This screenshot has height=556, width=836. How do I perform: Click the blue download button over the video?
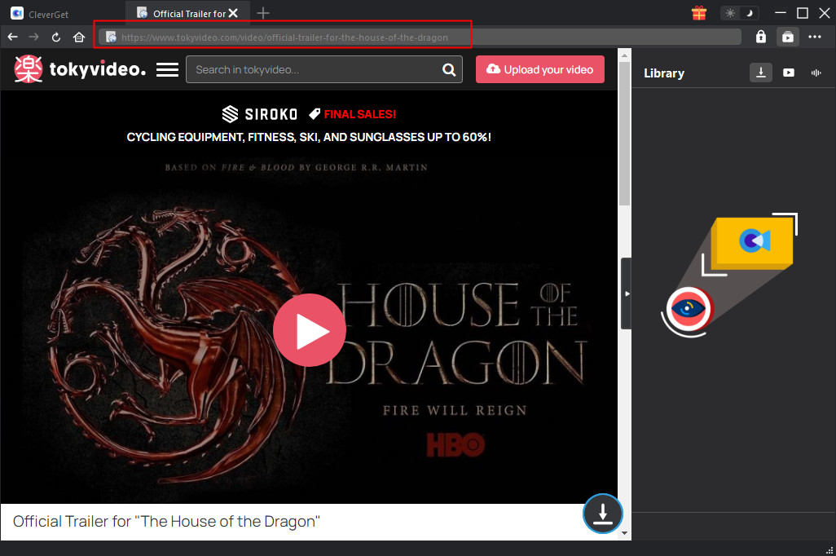(602, 514)
